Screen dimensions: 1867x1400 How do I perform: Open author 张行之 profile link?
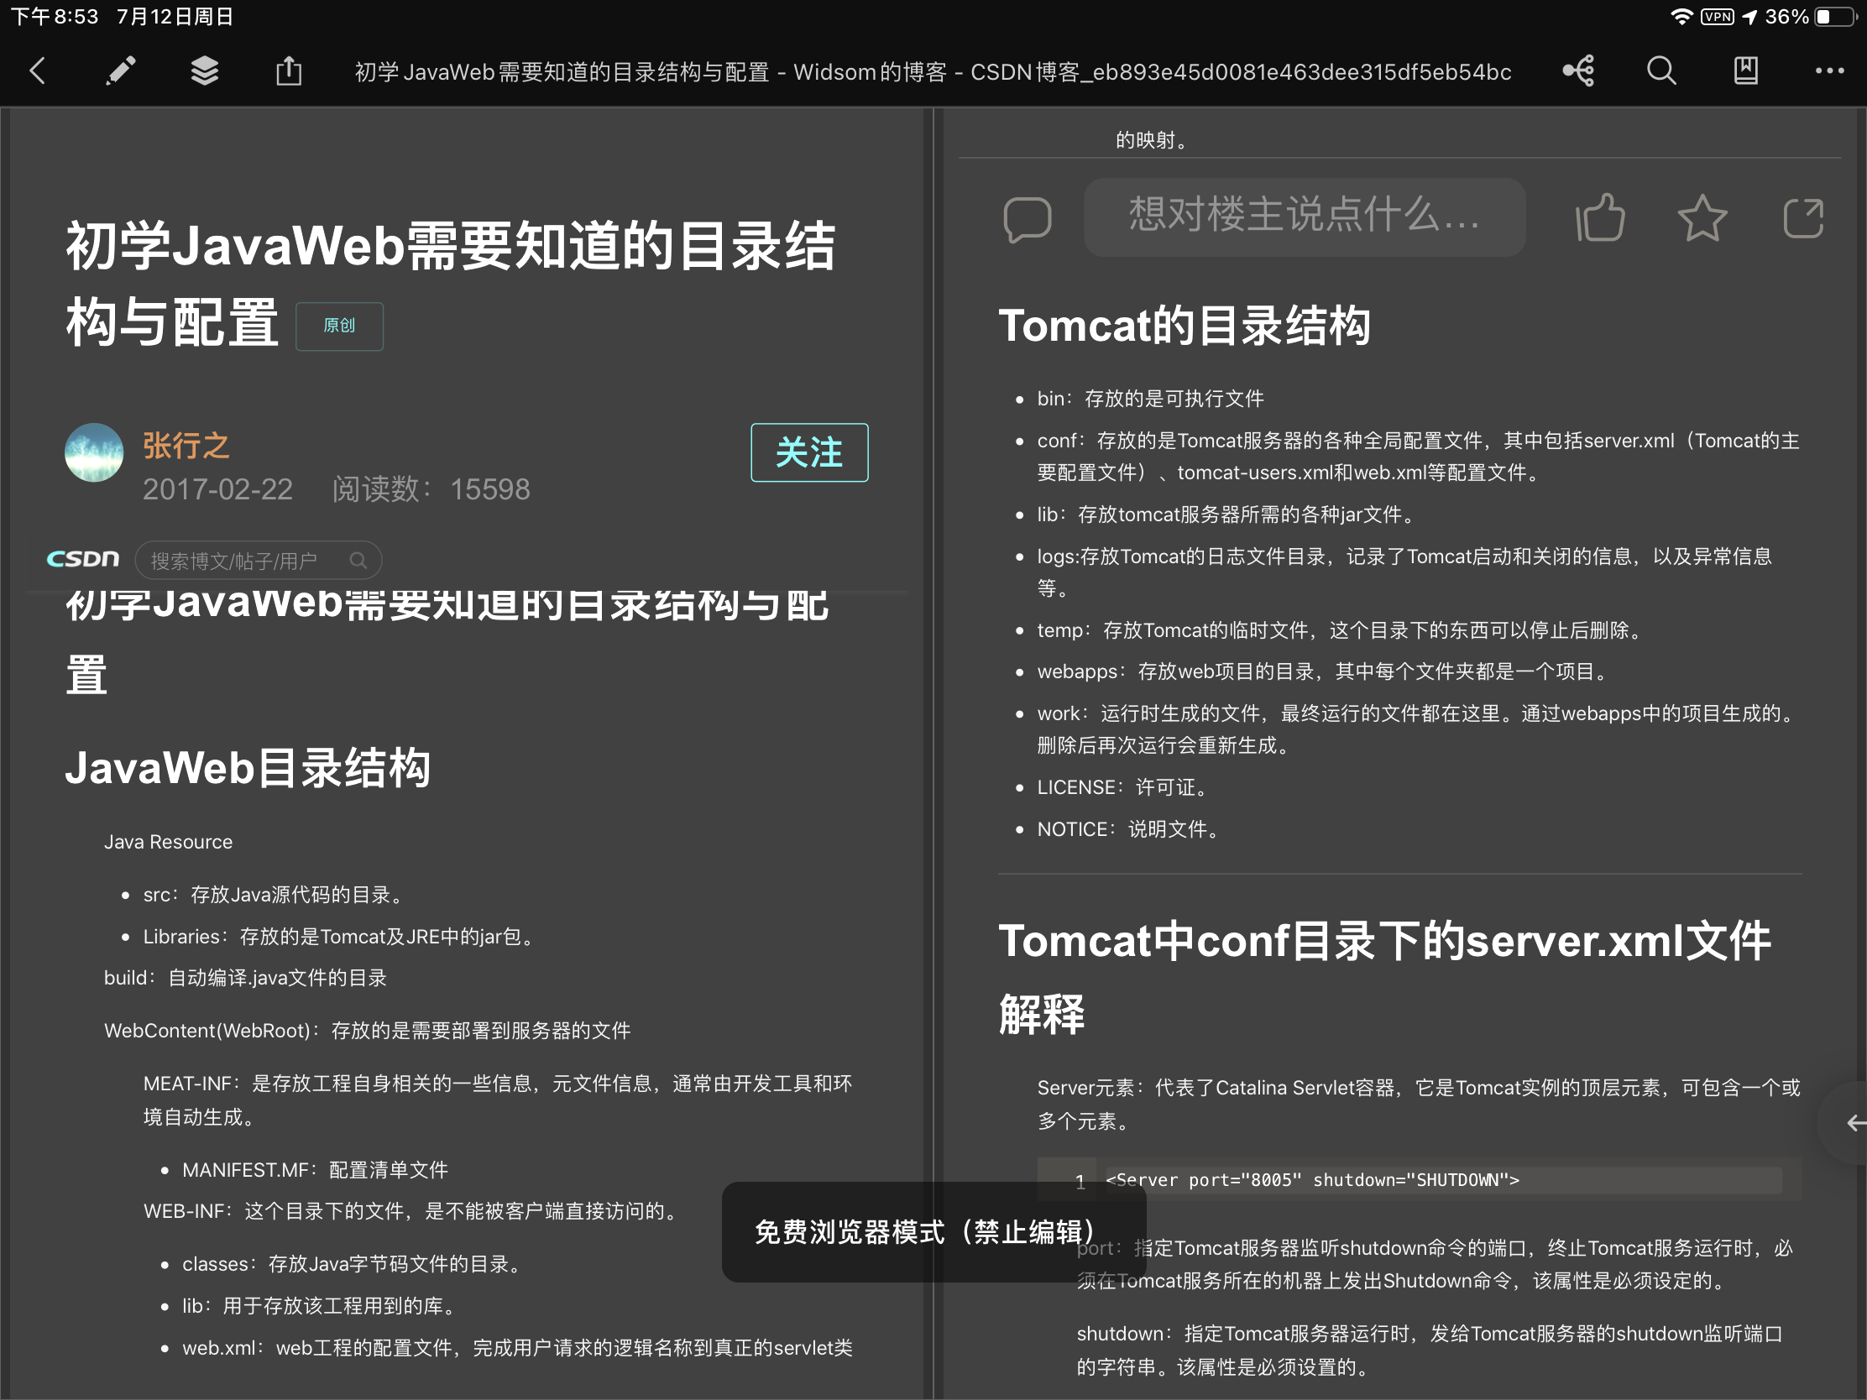point(186,446)
